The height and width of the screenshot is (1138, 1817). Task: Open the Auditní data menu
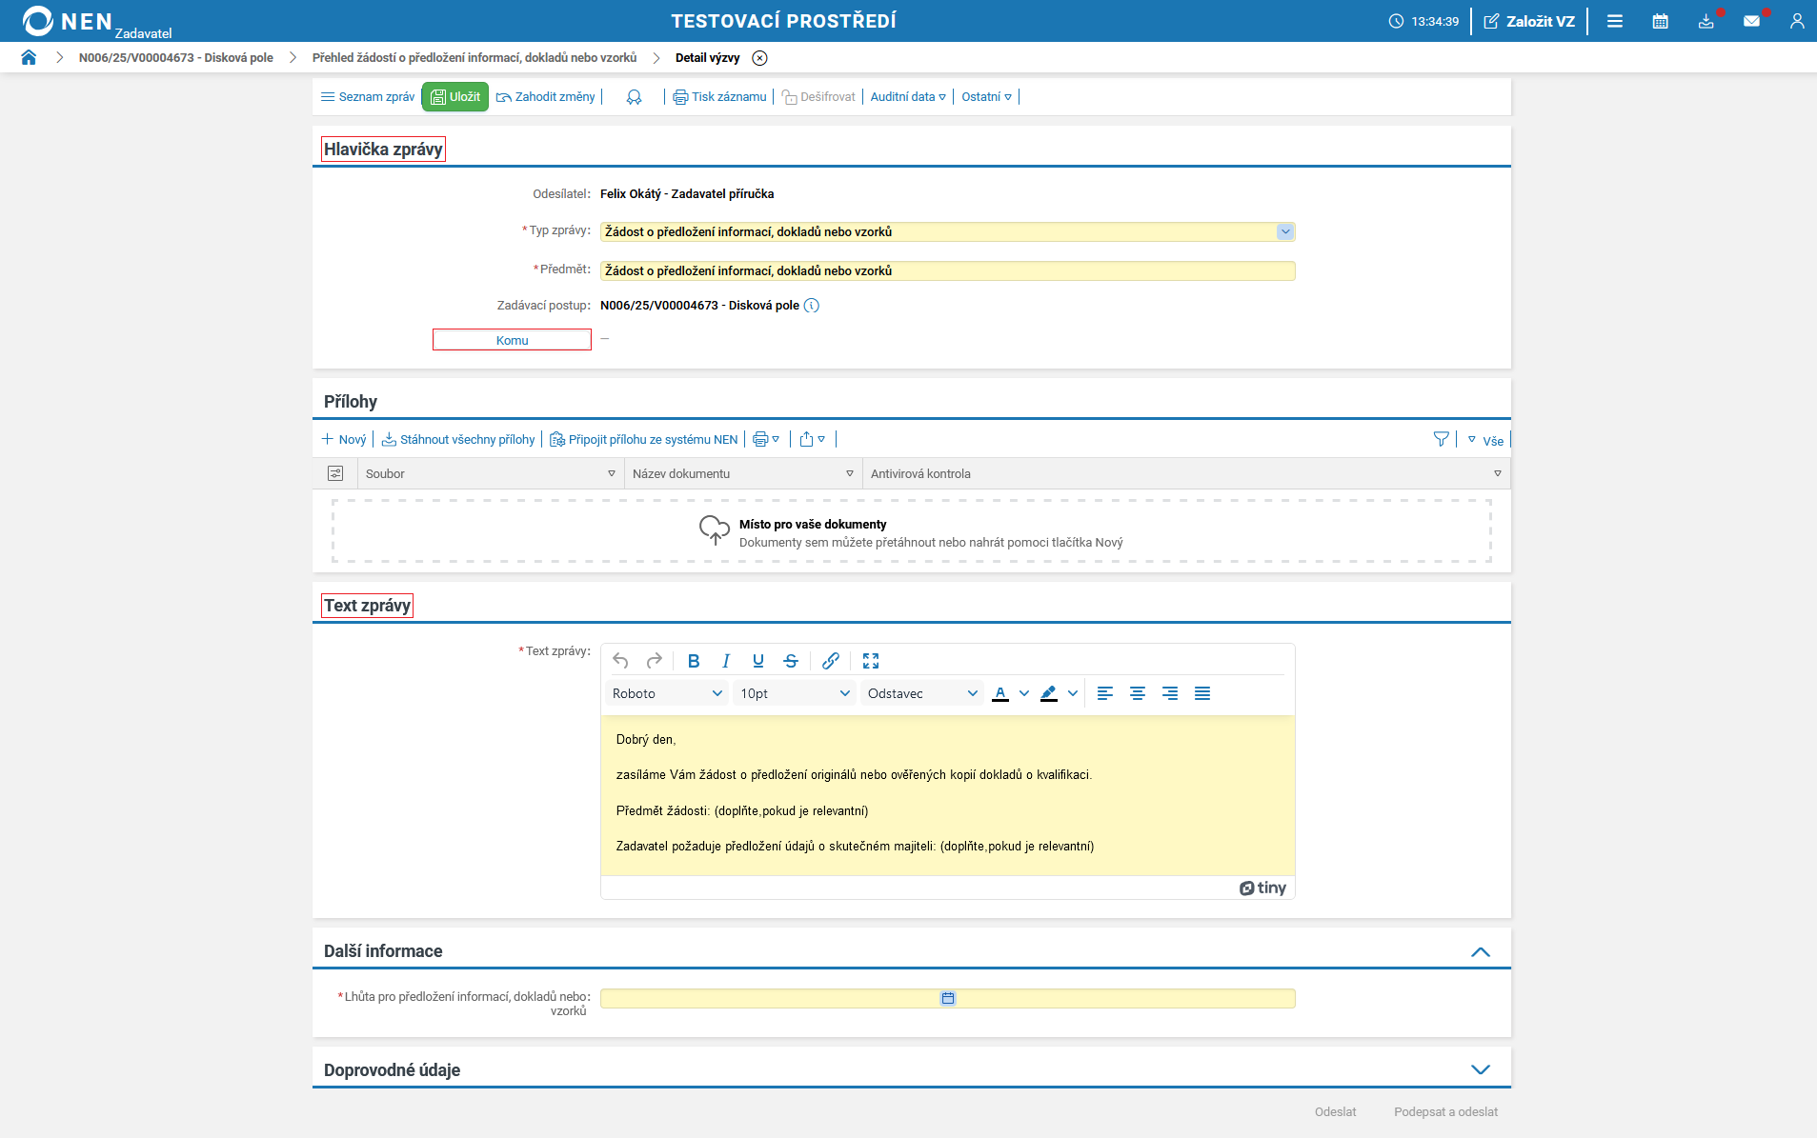click(x=907, y=97)
